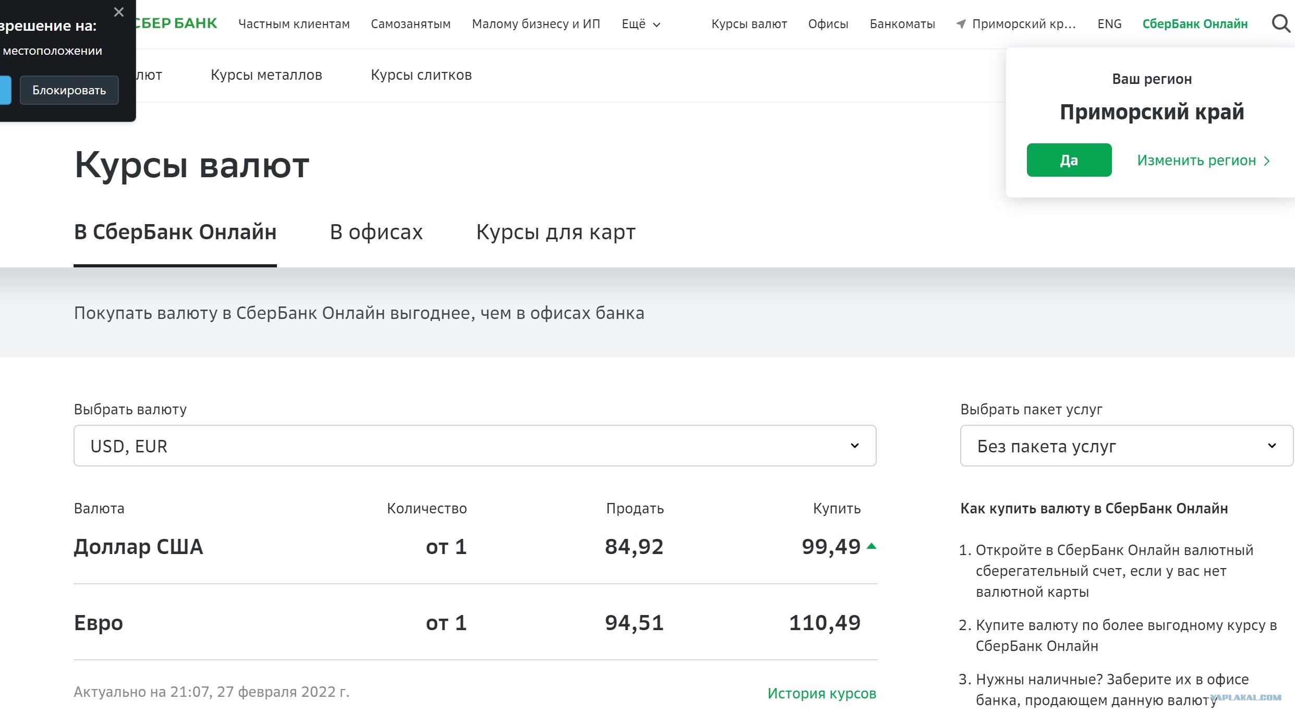The height and width of the screenshot is (713, 1295).
Task: Click the Выбрать пакет услуг label
Action: point(1032,410)
